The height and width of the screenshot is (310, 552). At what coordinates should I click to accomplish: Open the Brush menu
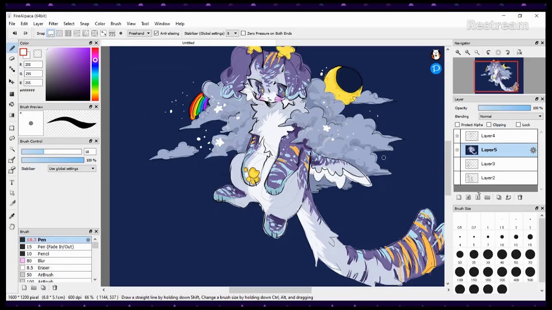[116, 24]
